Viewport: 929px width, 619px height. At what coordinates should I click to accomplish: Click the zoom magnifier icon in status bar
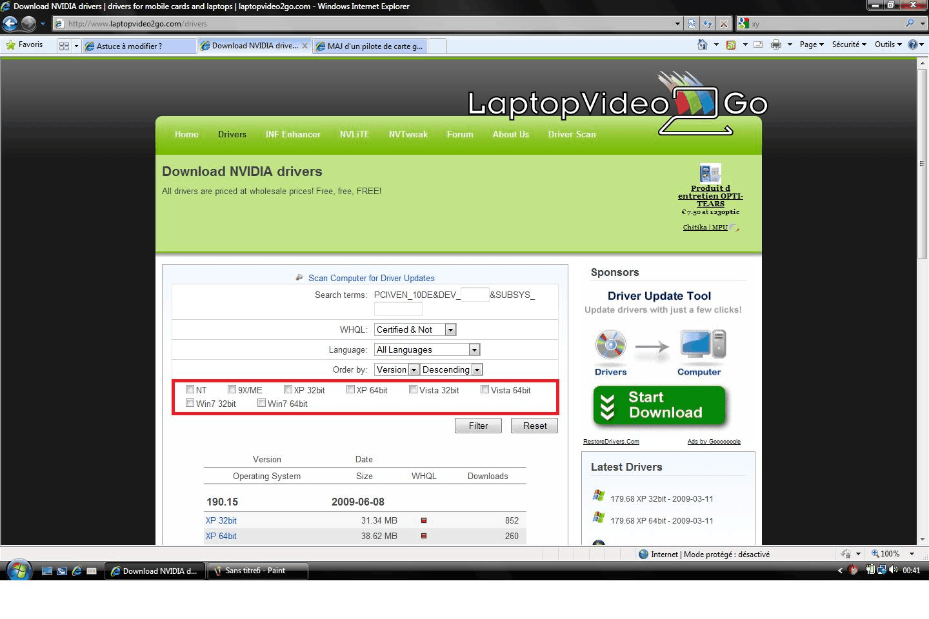pos(875,554)
